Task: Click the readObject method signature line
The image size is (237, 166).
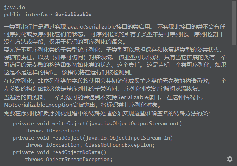Action: pyautogui.click(x=93, y=138)
